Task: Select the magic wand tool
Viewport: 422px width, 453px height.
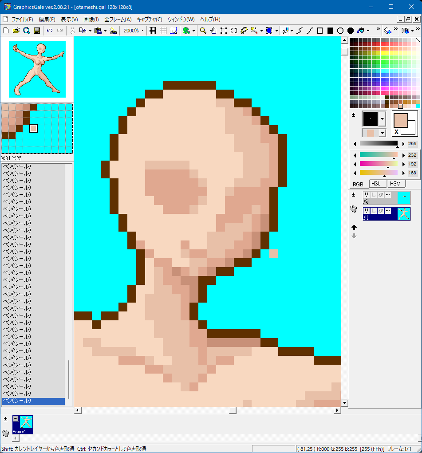Action: coord(254,31)
